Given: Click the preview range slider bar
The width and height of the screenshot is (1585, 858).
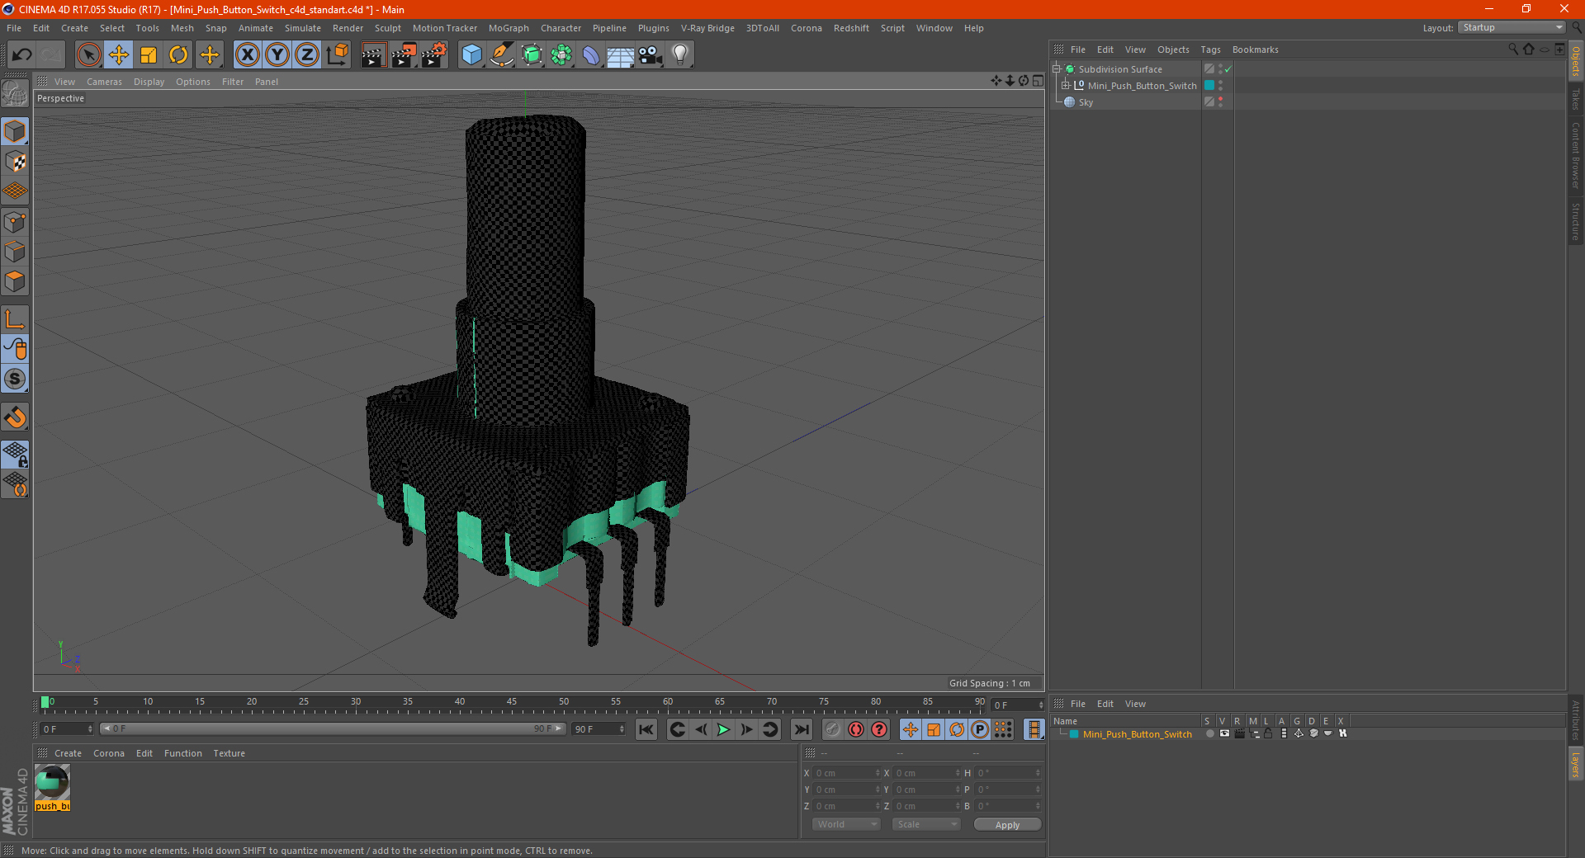Looking at the screenshot, I should tap(332, 728).
